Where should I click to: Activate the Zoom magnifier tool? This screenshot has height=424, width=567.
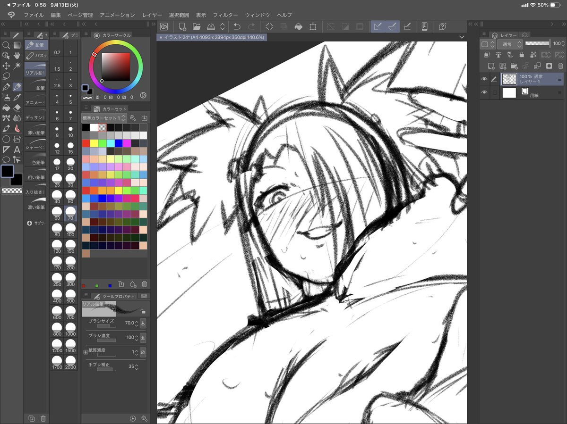coord(7,45)
